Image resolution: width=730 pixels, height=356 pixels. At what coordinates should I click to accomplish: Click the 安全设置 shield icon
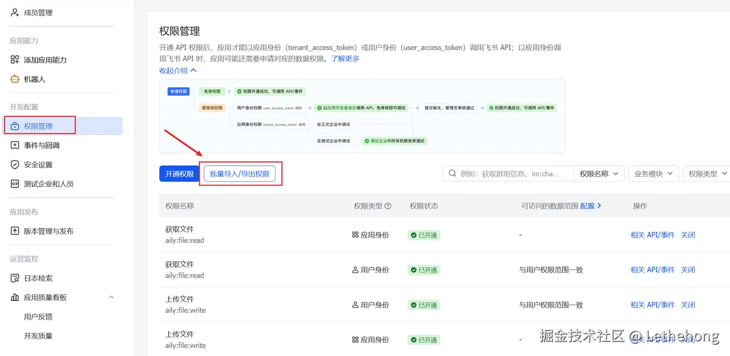[x=15, y=165]
